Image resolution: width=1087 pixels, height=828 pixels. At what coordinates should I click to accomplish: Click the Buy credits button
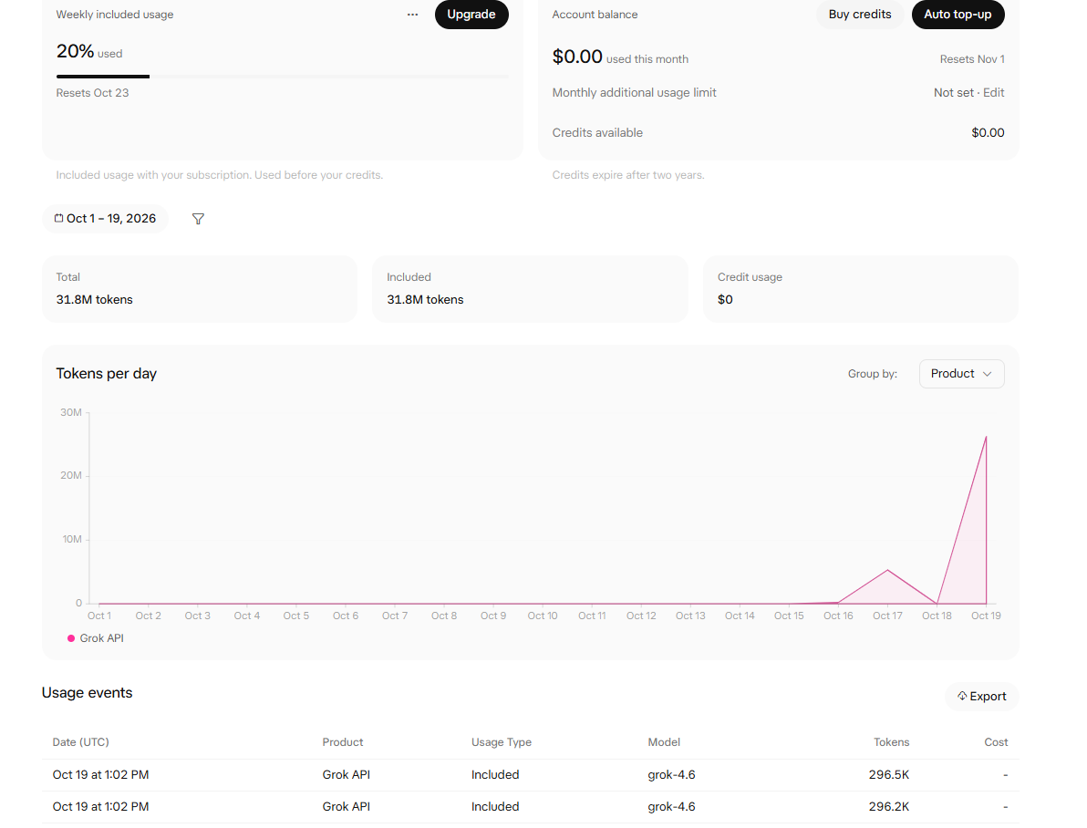pyautogui.click(x=860, y=15)
